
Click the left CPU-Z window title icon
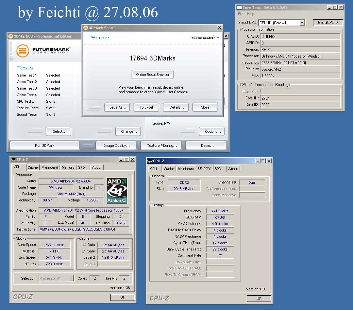(x=13, y=160)
